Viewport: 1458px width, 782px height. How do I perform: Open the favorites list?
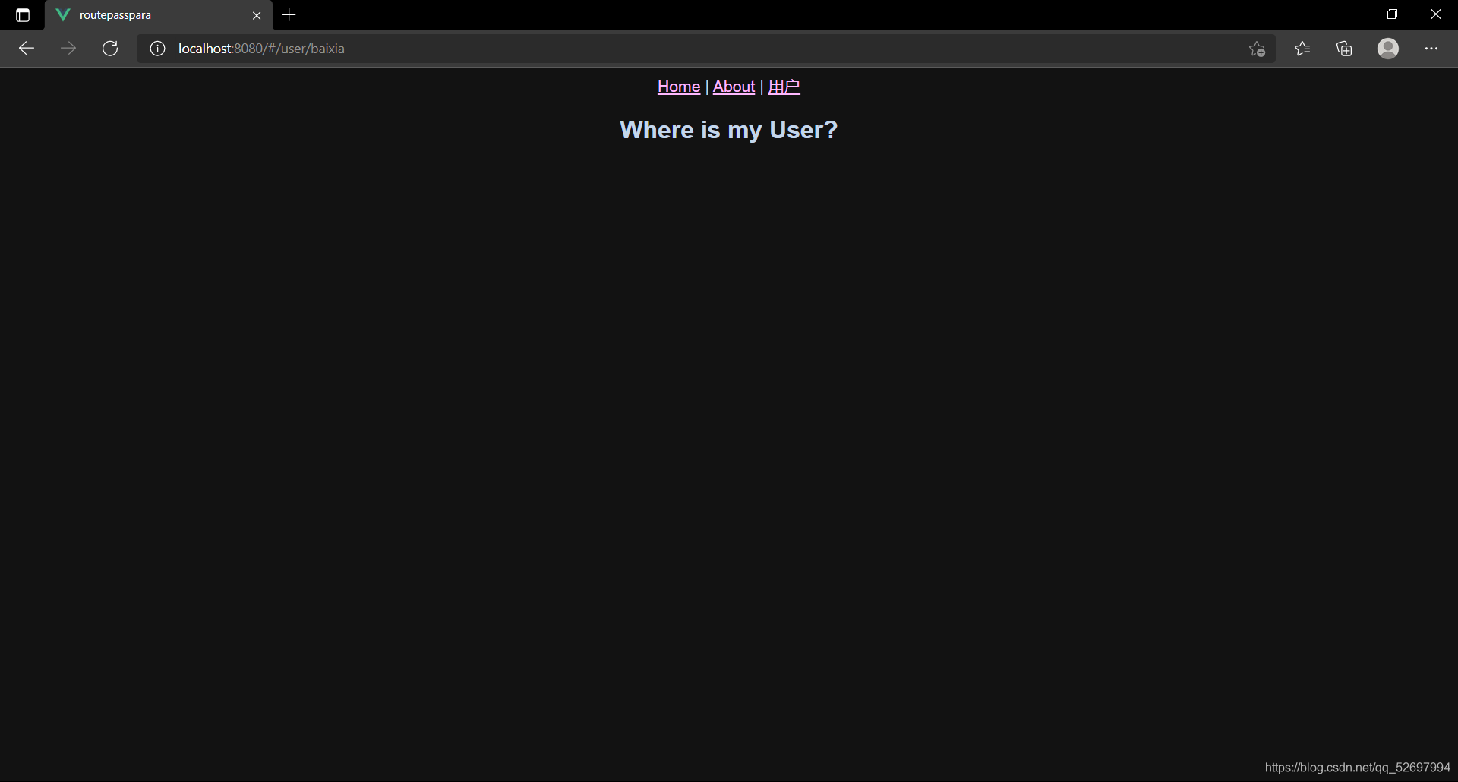point(1302,49)
